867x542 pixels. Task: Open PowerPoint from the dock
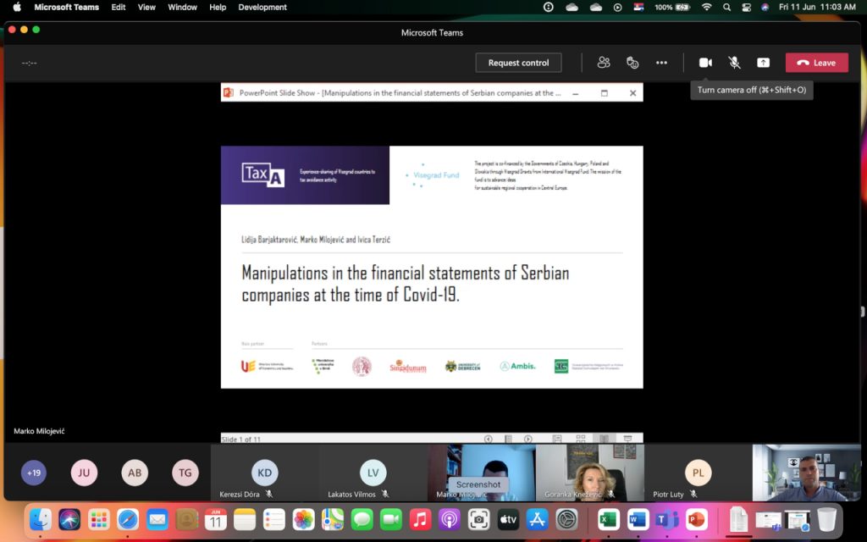click(x=696, y=519)
